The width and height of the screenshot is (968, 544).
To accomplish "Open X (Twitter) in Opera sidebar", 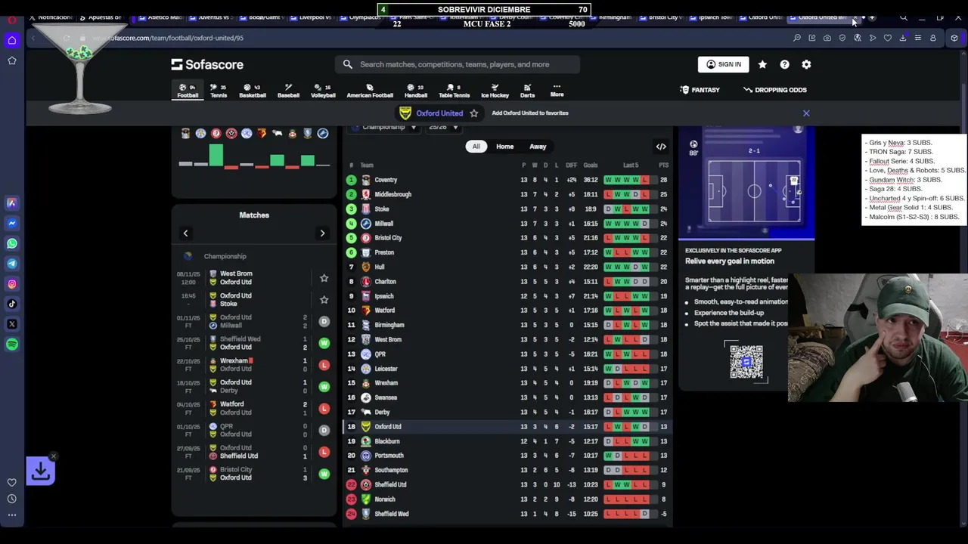I will coord(12,324).
